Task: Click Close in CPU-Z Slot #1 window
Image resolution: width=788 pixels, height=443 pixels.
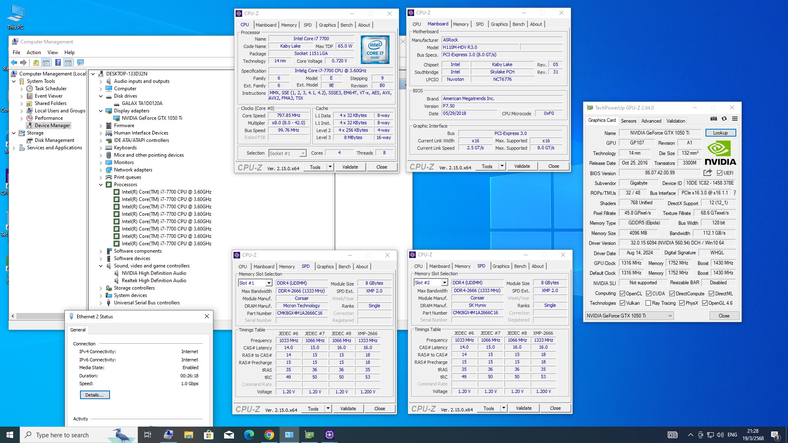Action: (380, 409)
